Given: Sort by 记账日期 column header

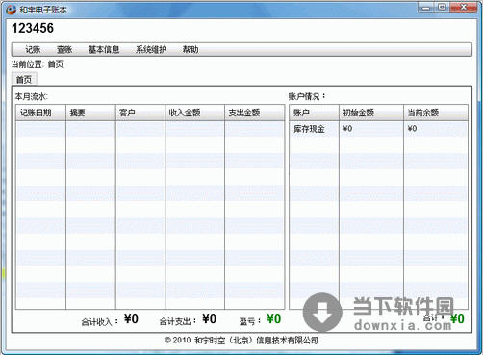Looking at the screenshot, I should pyautogui.click(x=40, y=113).
